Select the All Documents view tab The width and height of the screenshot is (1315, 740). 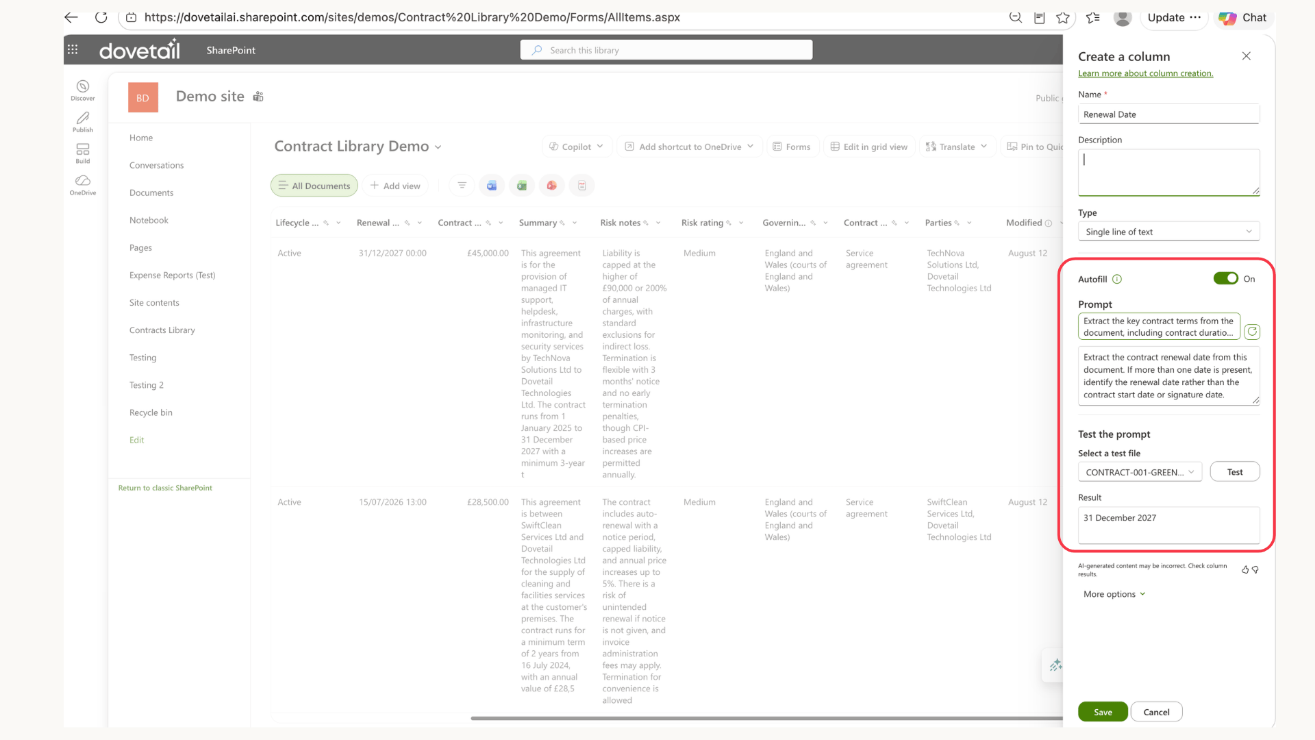coord(314,186)
